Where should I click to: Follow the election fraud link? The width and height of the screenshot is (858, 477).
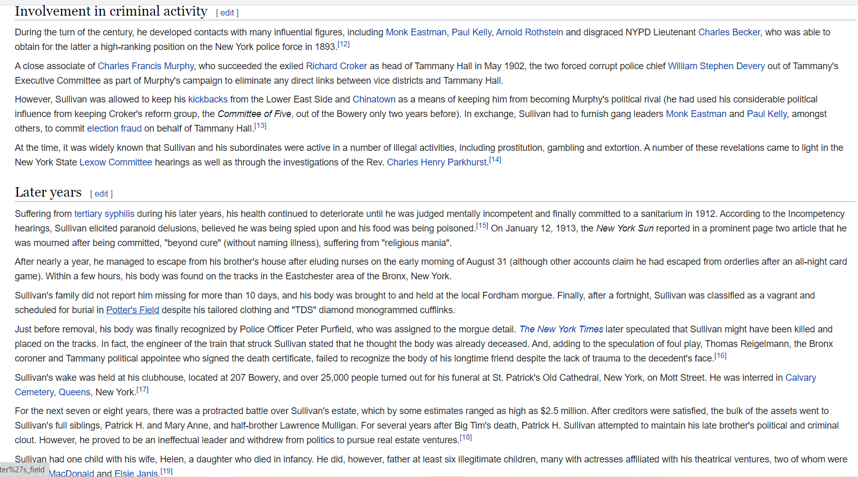tap(114, 128)
